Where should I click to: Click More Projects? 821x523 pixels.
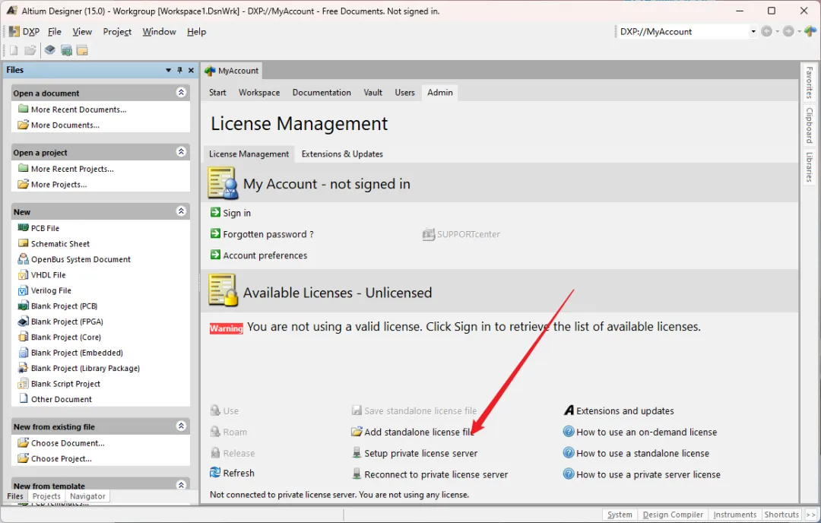[x=59, y=184]
